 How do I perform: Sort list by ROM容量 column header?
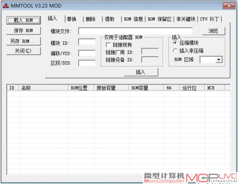(146, 88)
